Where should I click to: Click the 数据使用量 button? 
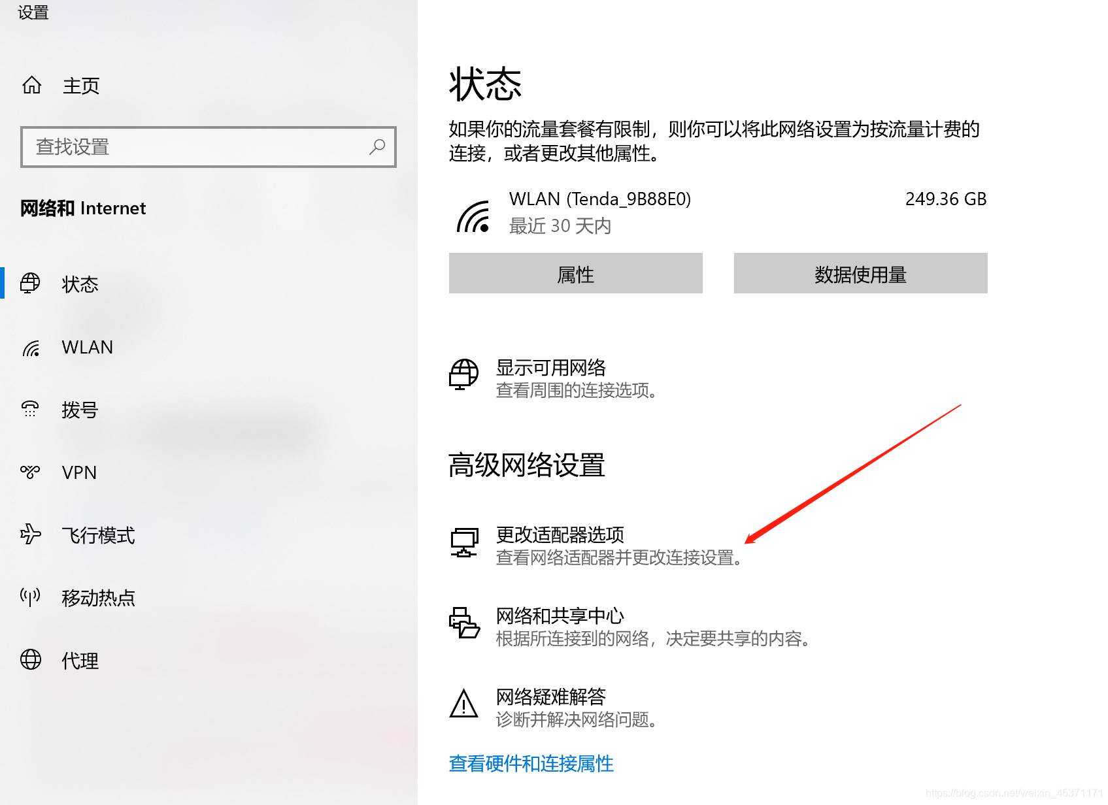coord(861,273)
